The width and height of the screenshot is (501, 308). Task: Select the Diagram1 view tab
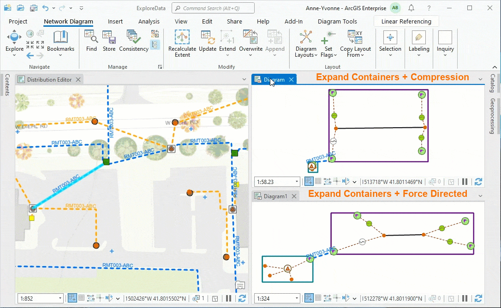(x=275, y=196)
